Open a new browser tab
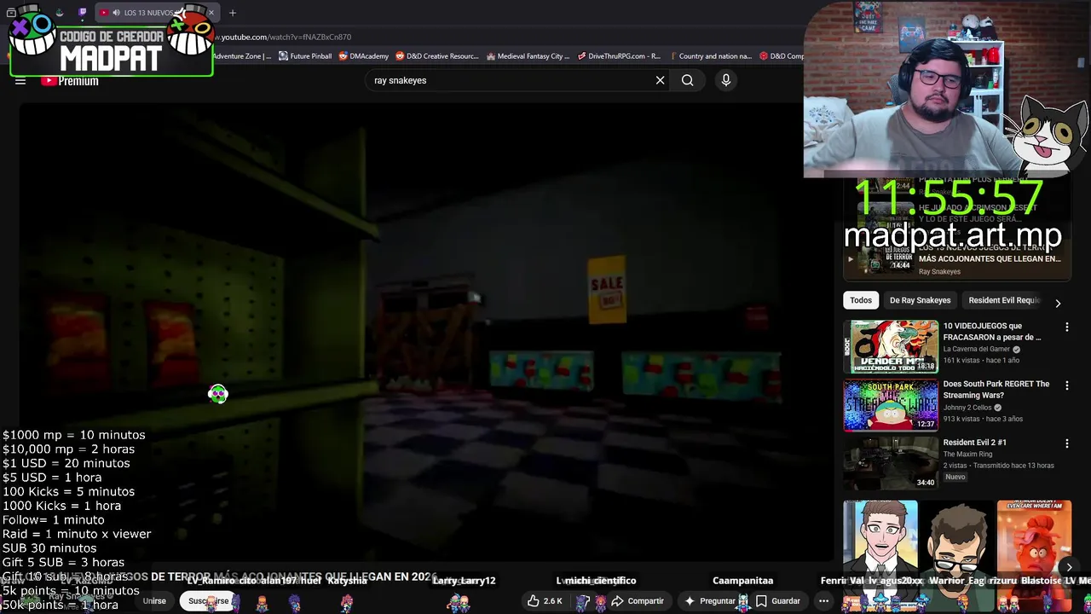Image resolution: width=1091 pixels, height=614 pixels. 232,13
